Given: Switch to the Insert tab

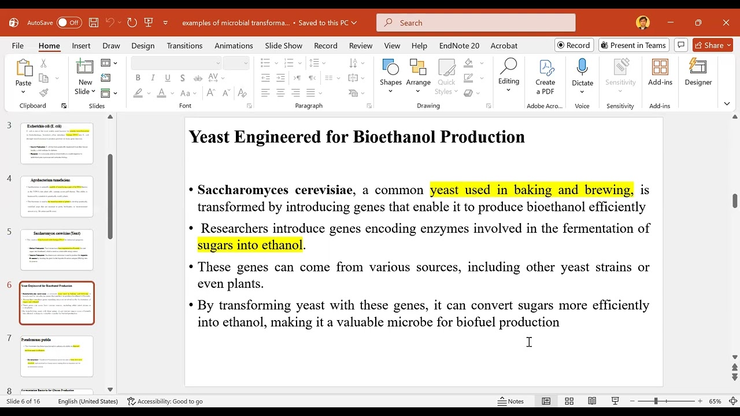Looking at the screenshot, I should (x=81, y=46).
